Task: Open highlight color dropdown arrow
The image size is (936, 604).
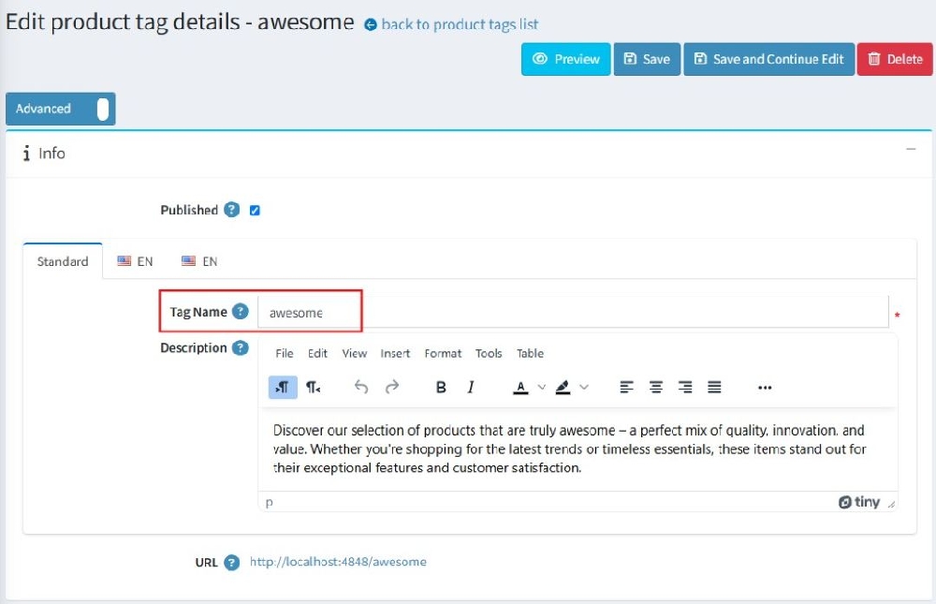Action: 584,387
